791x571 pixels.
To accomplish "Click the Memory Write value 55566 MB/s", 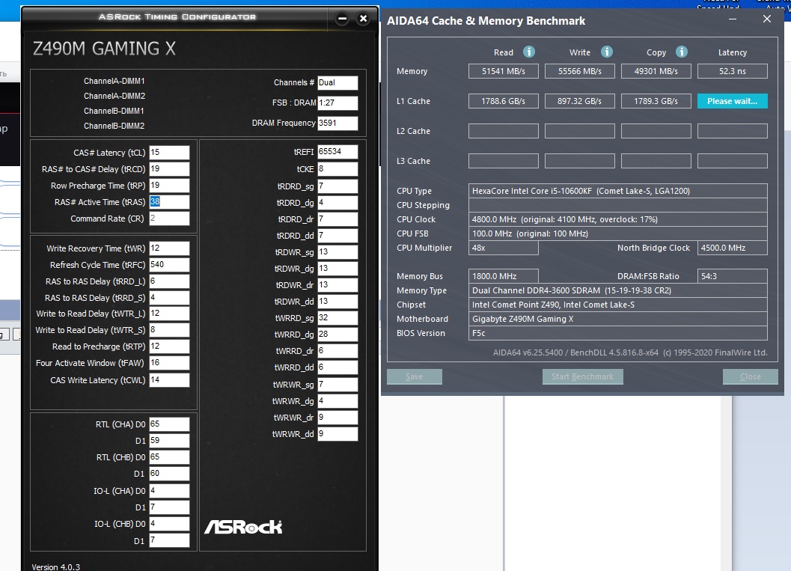I will pos(580,71).
